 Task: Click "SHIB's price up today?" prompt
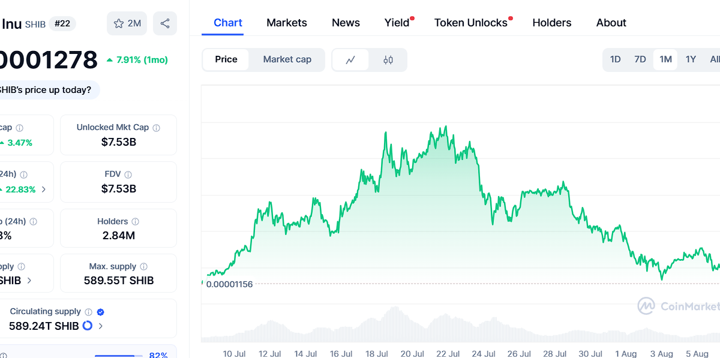pyautogui.click(x=46, y=90)
